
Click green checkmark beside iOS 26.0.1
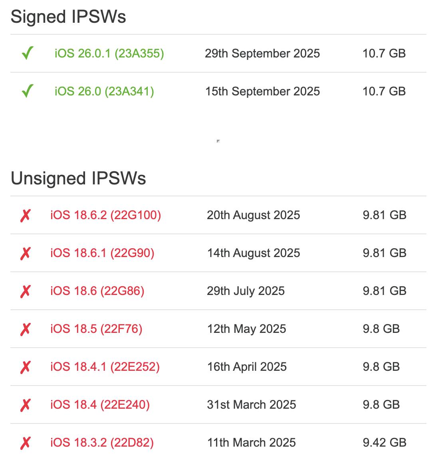point(27,53)
